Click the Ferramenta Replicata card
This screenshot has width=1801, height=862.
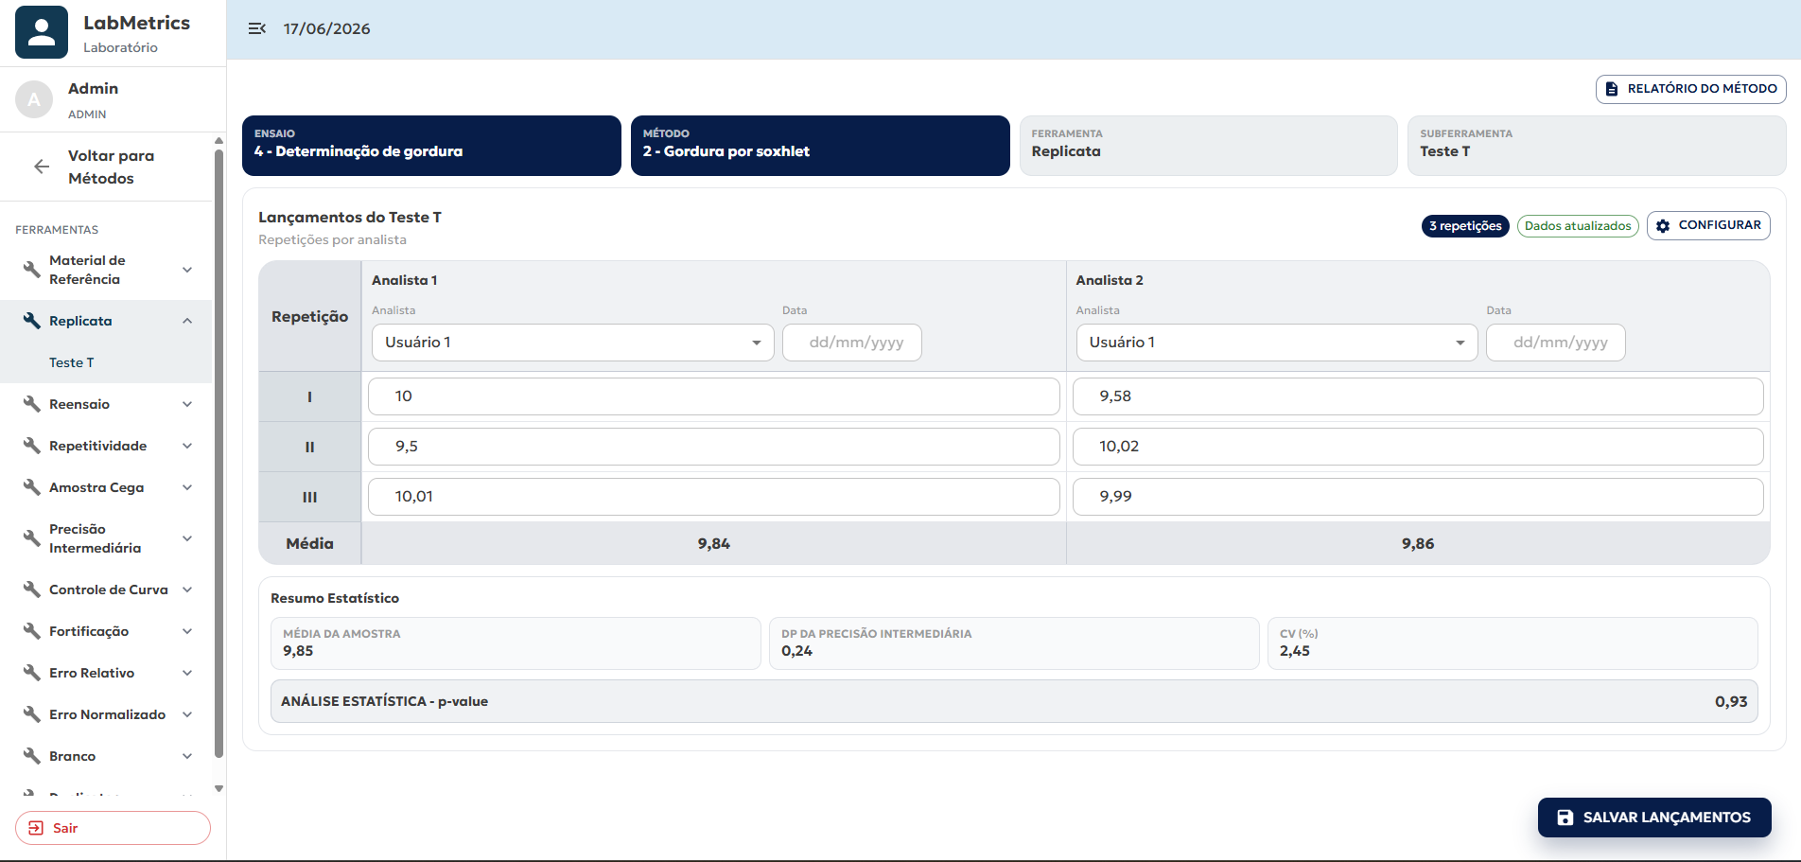tap(1208, 146)
